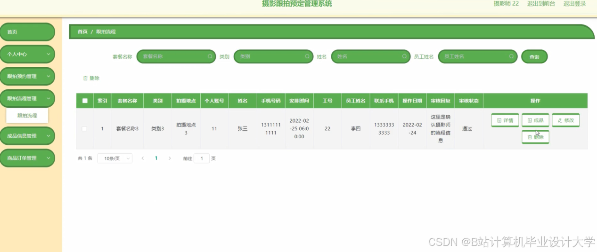Click 跟拍流程 in the breadcrumb
The height and width of the screenshot is (252, 597).
[x=106, y=31]
